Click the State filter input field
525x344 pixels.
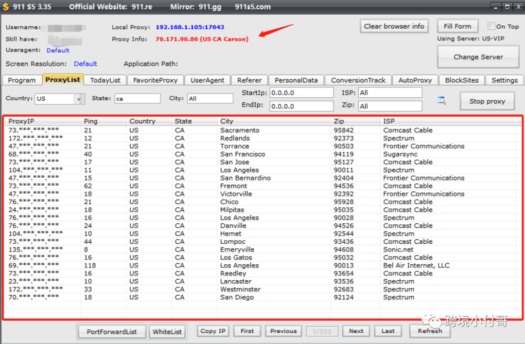coord(137,98)
